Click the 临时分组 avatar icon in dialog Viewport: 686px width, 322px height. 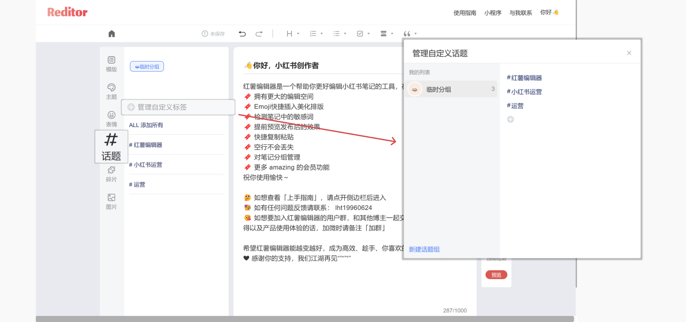click(x=415, y=89)
